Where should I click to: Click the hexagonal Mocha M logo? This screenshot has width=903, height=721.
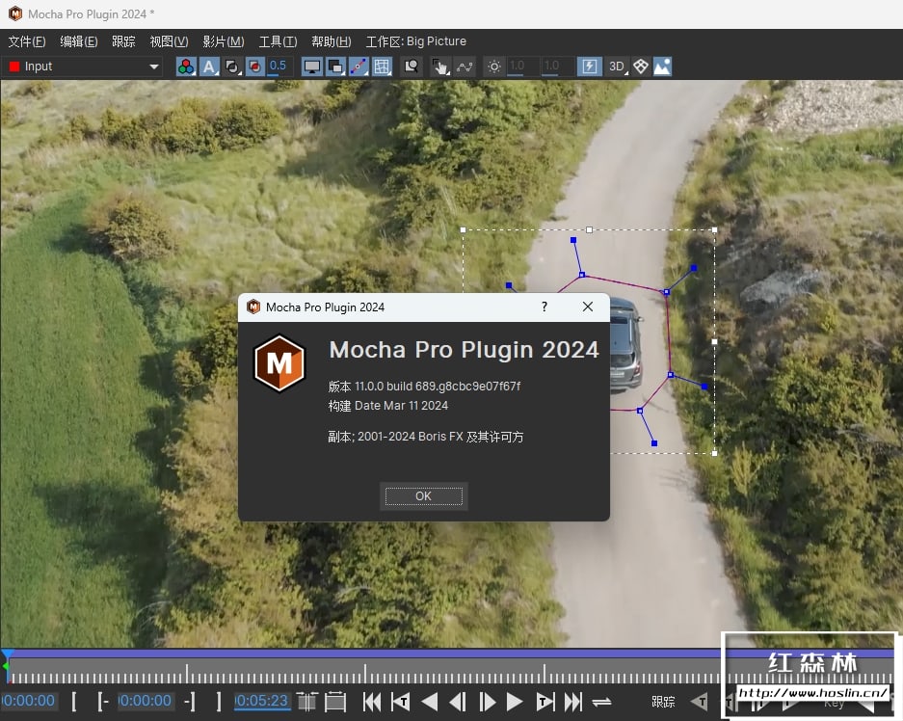pyautogui.click(x=279, y=363)
